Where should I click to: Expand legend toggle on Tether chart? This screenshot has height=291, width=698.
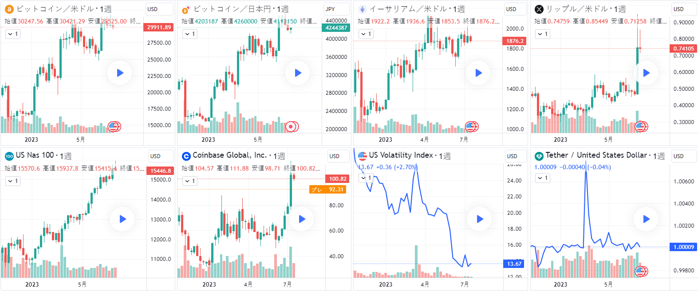(543, 178)
